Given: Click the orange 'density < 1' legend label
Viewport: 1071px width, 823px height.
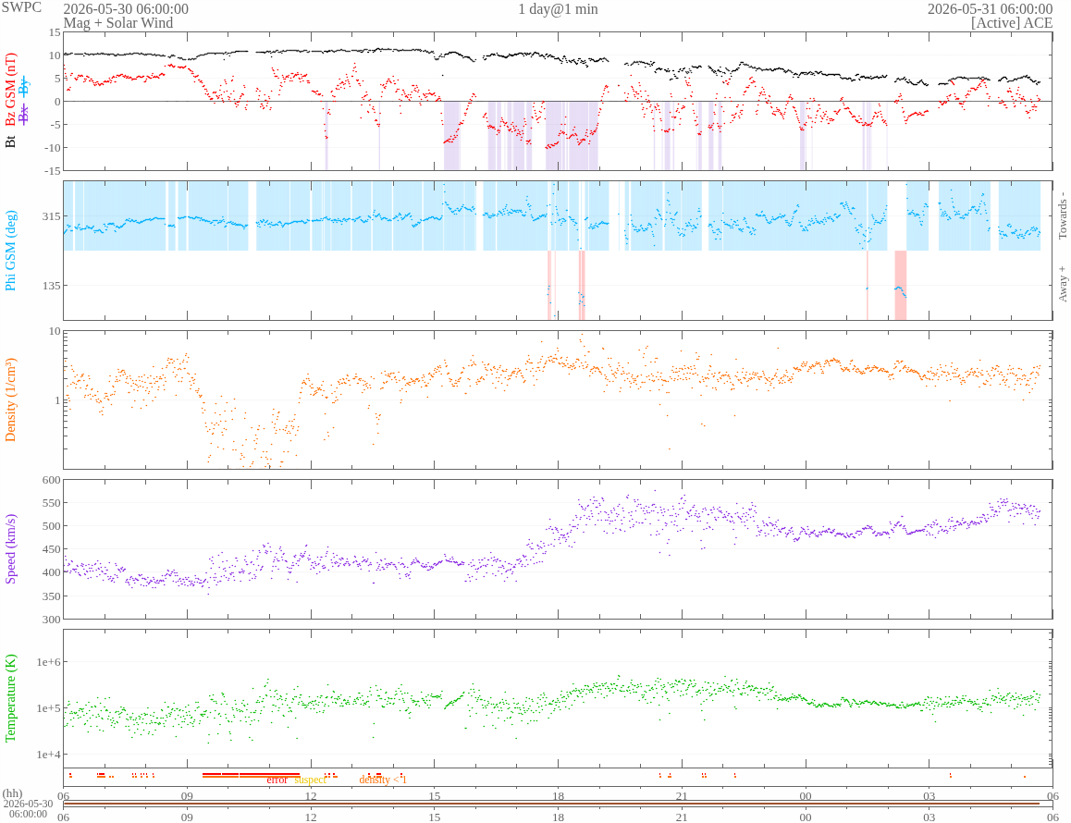Looking at the screenshot, I should click(x=383, y=780).
